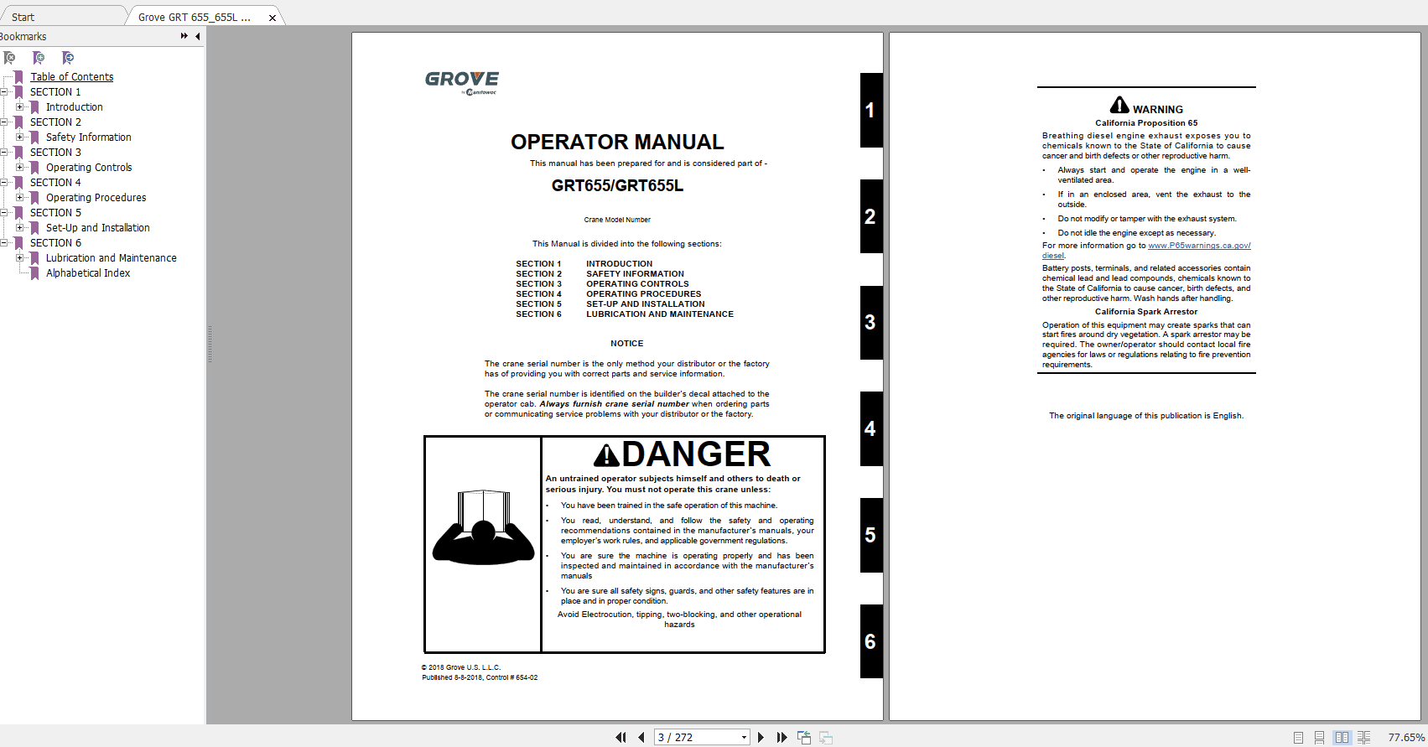Select the SECTION 5 bookmark
This screenshot has width=1428, height=747.
click(55, 213)
